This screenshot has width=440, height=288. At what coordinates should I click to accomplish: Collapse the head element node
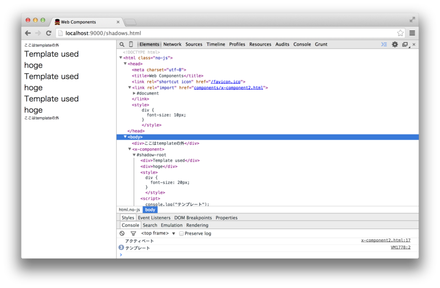125,64
